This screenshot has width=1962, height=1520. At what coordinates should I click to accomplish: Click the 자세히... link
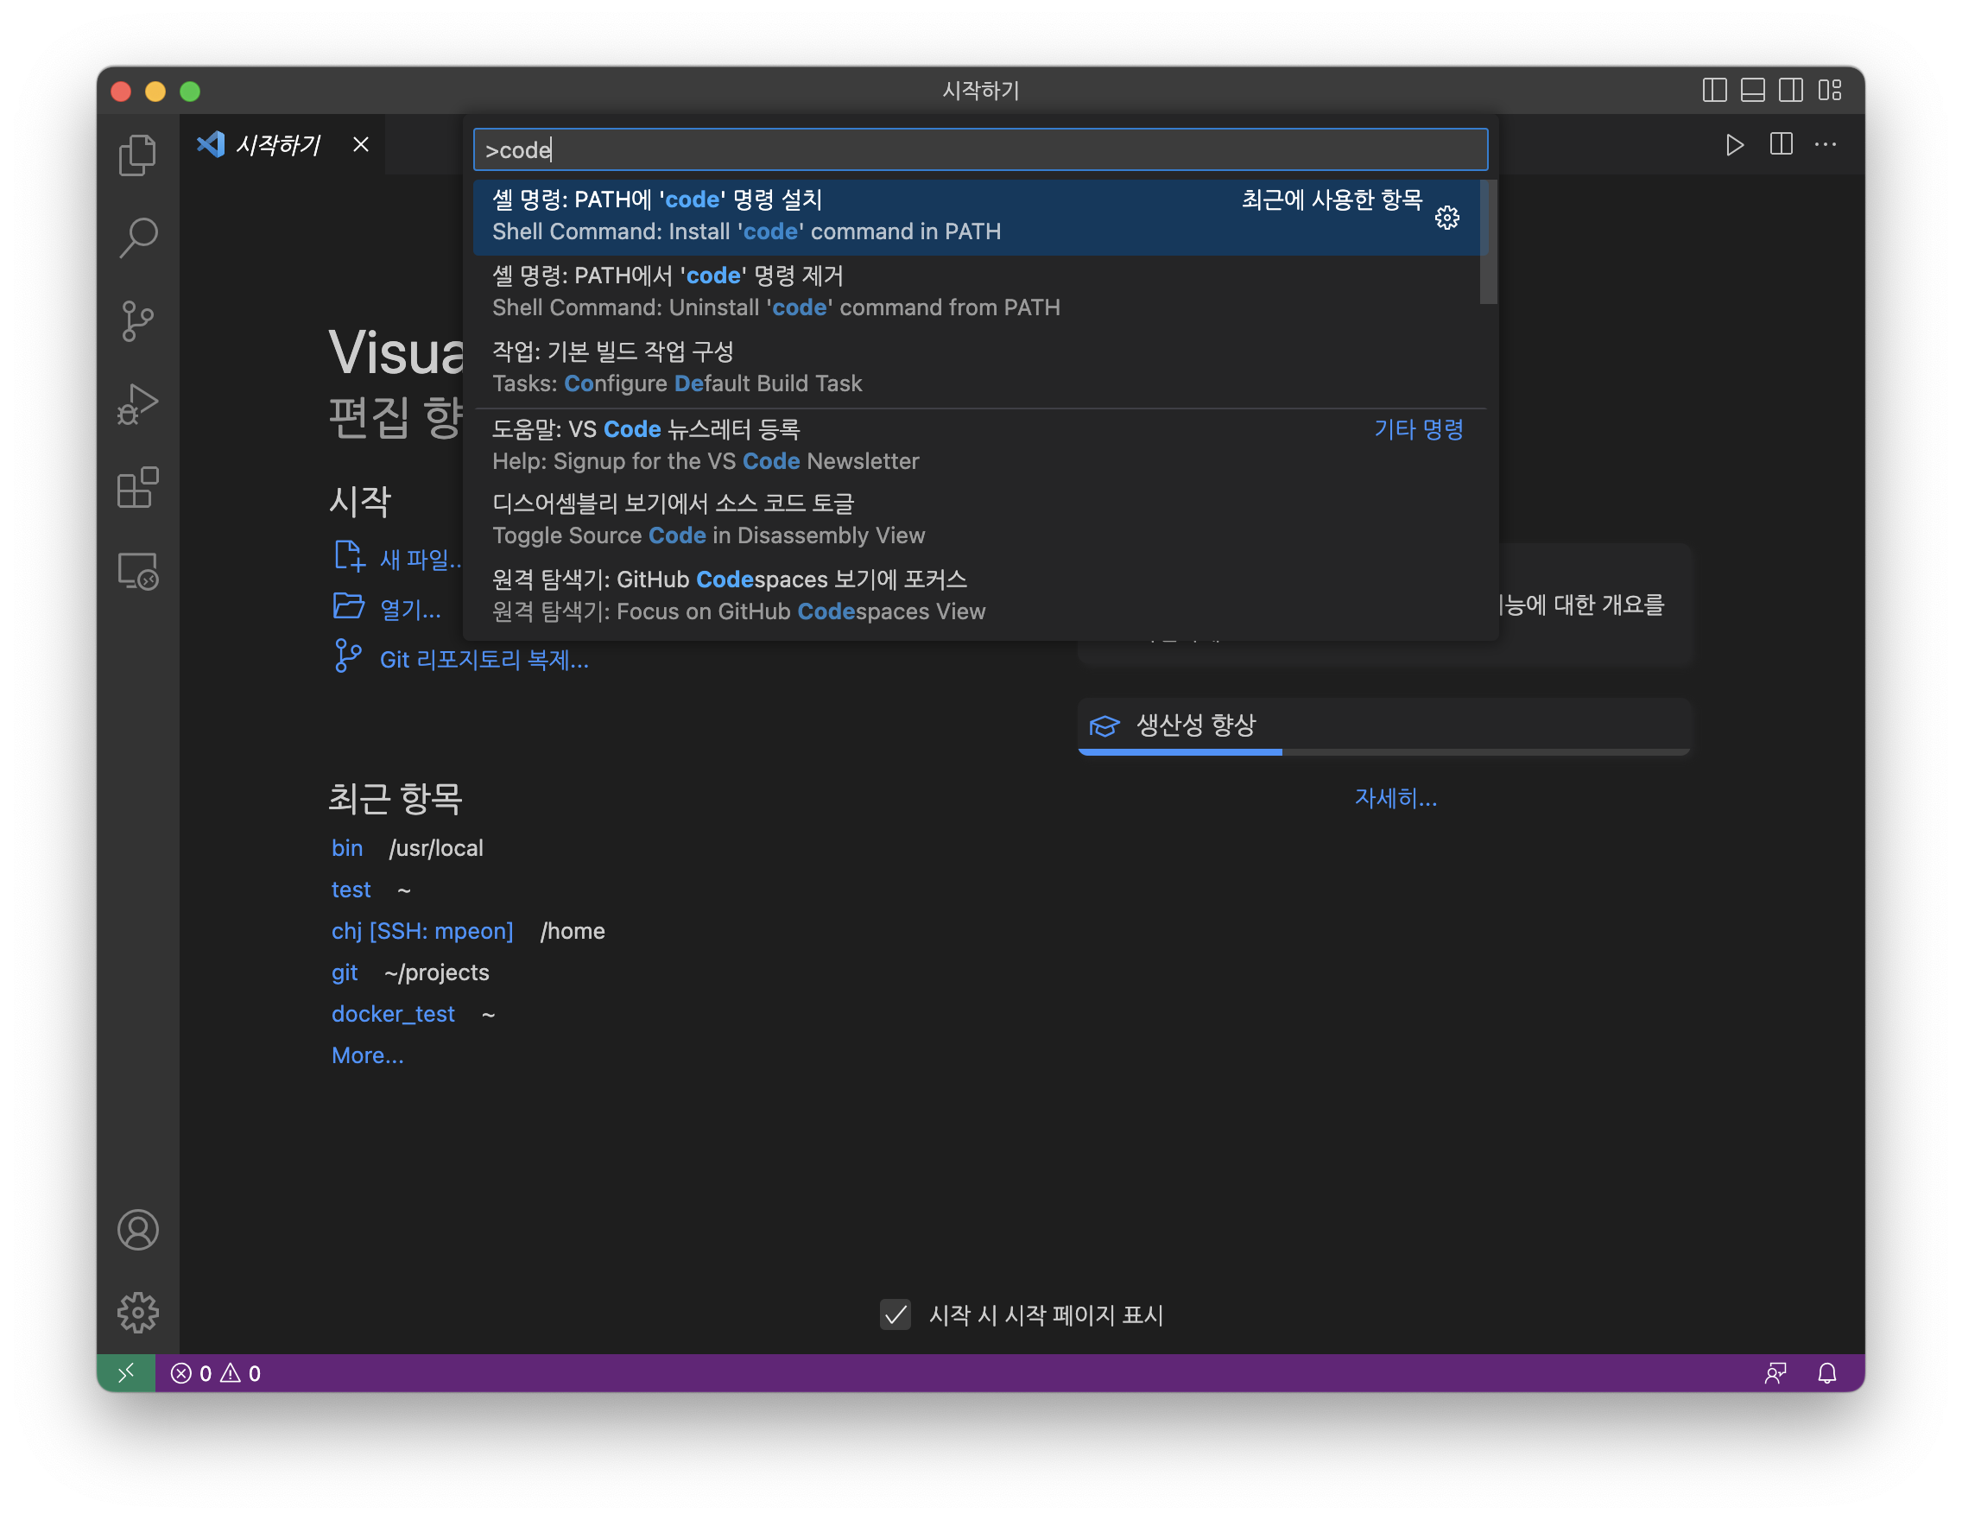[1396, 798]
